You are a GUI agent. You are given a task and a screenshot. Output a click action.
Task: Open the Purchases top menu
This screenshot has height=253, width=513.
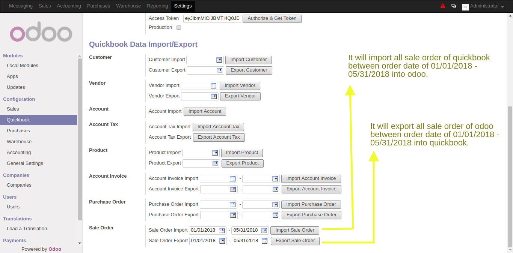point(98,6)
